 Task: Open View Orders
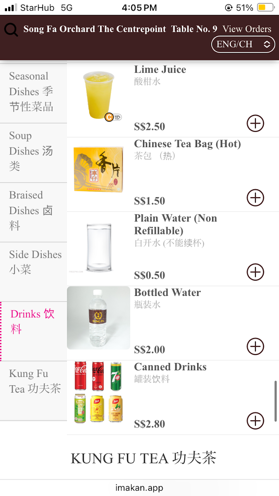[247, 29]
